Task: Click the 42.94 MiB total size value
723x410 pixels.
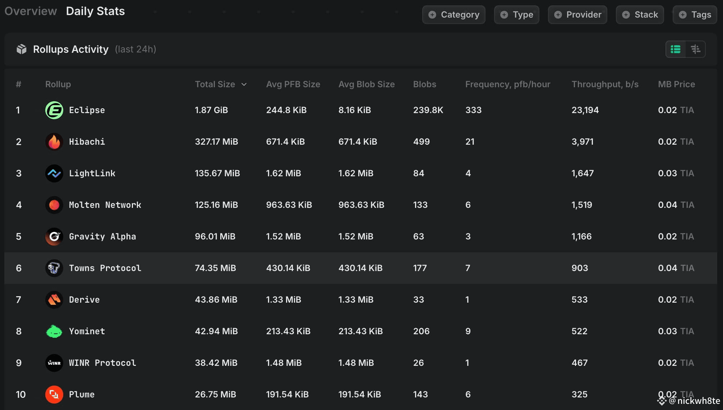Action: 216,331
